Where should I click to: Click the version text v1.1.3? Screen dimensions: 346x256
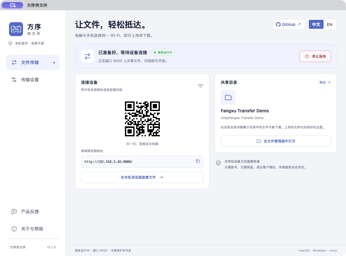(51, 247)
